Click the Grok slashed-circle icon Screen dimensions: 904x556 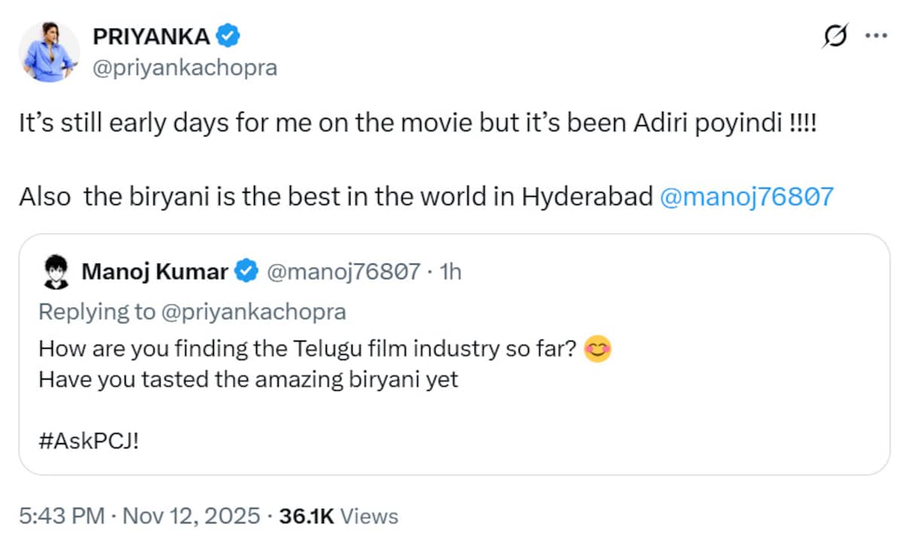(x=836, y=36)
